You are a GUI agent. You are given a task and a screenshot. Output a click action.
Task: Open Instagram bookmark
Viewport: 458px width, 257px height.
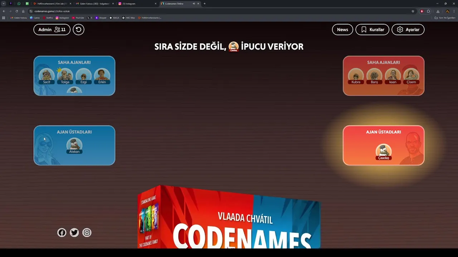62,17
